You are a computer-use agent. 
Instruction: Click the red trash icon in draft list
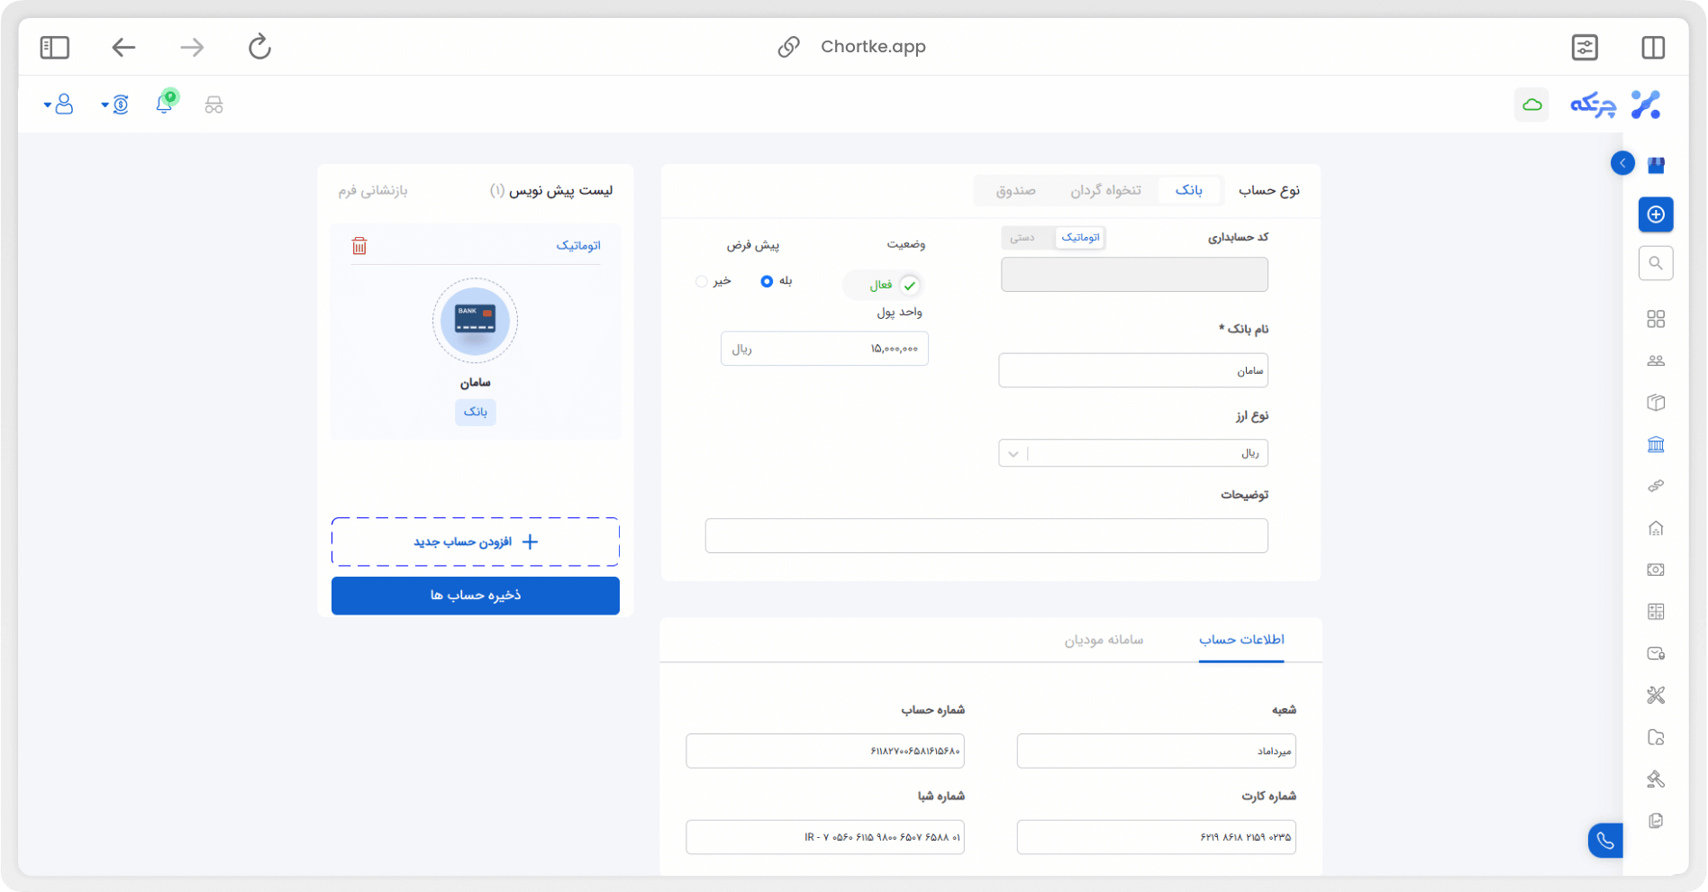(359, 246)
